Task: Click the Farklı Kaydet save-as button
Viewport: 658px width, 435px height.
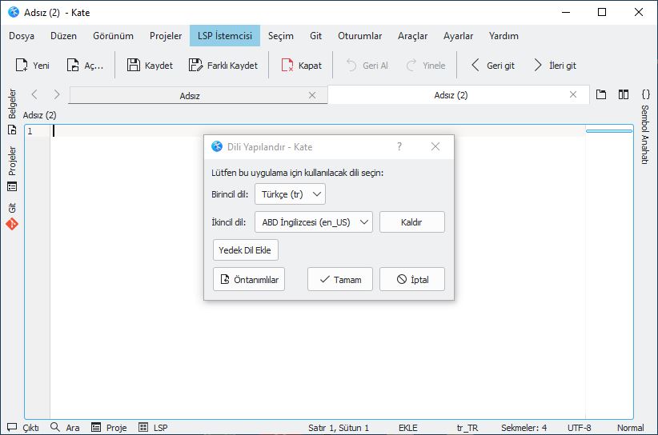Action: click(223, 66)
